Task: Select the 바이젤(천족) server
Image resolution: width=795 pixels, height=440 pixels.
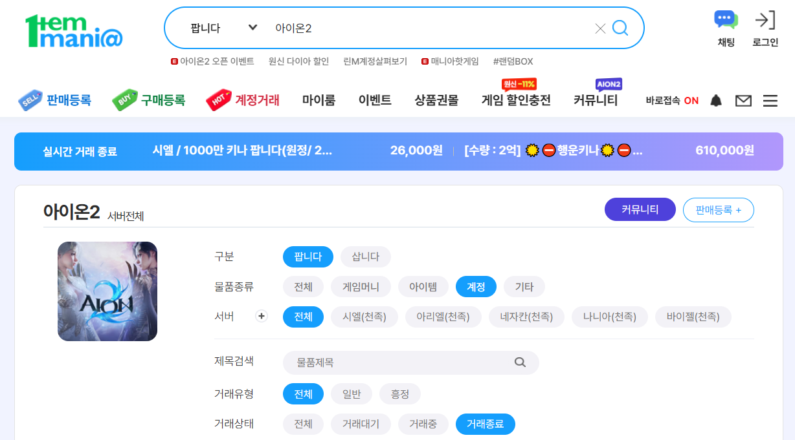Action: pos(693,317)
